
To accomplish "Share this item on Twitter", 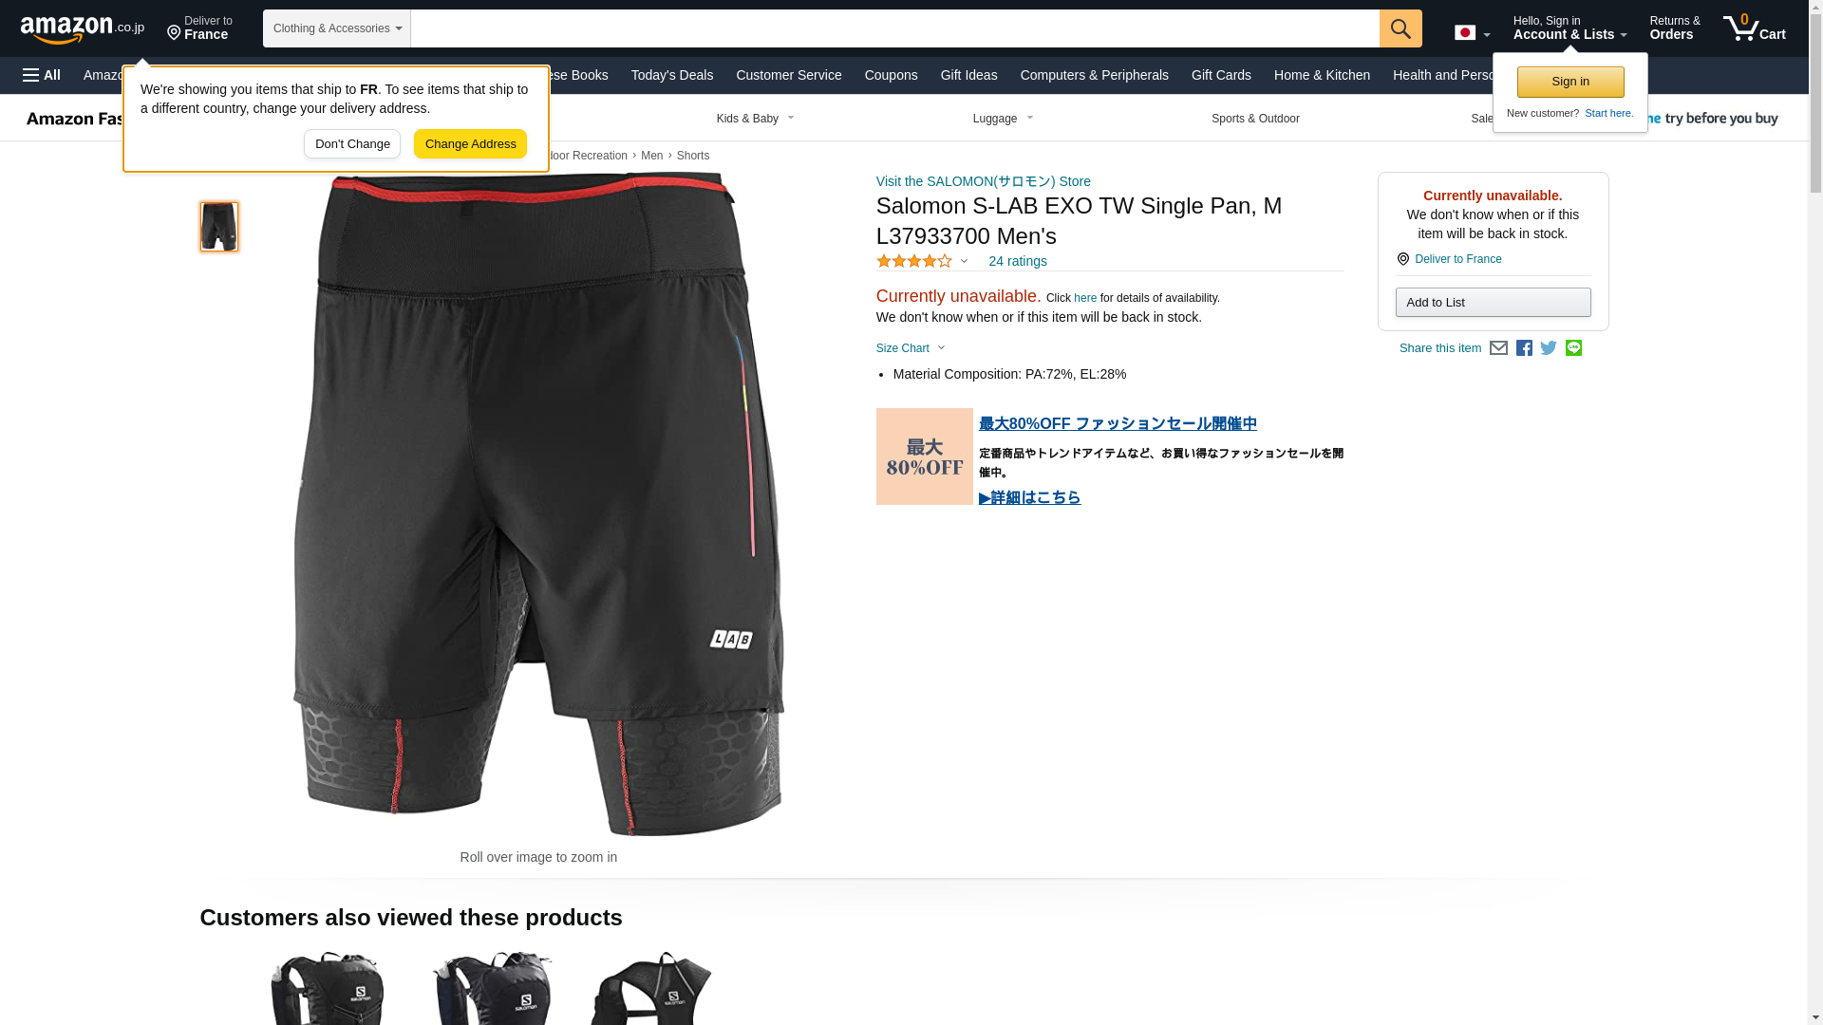I will click(1549, 348).
